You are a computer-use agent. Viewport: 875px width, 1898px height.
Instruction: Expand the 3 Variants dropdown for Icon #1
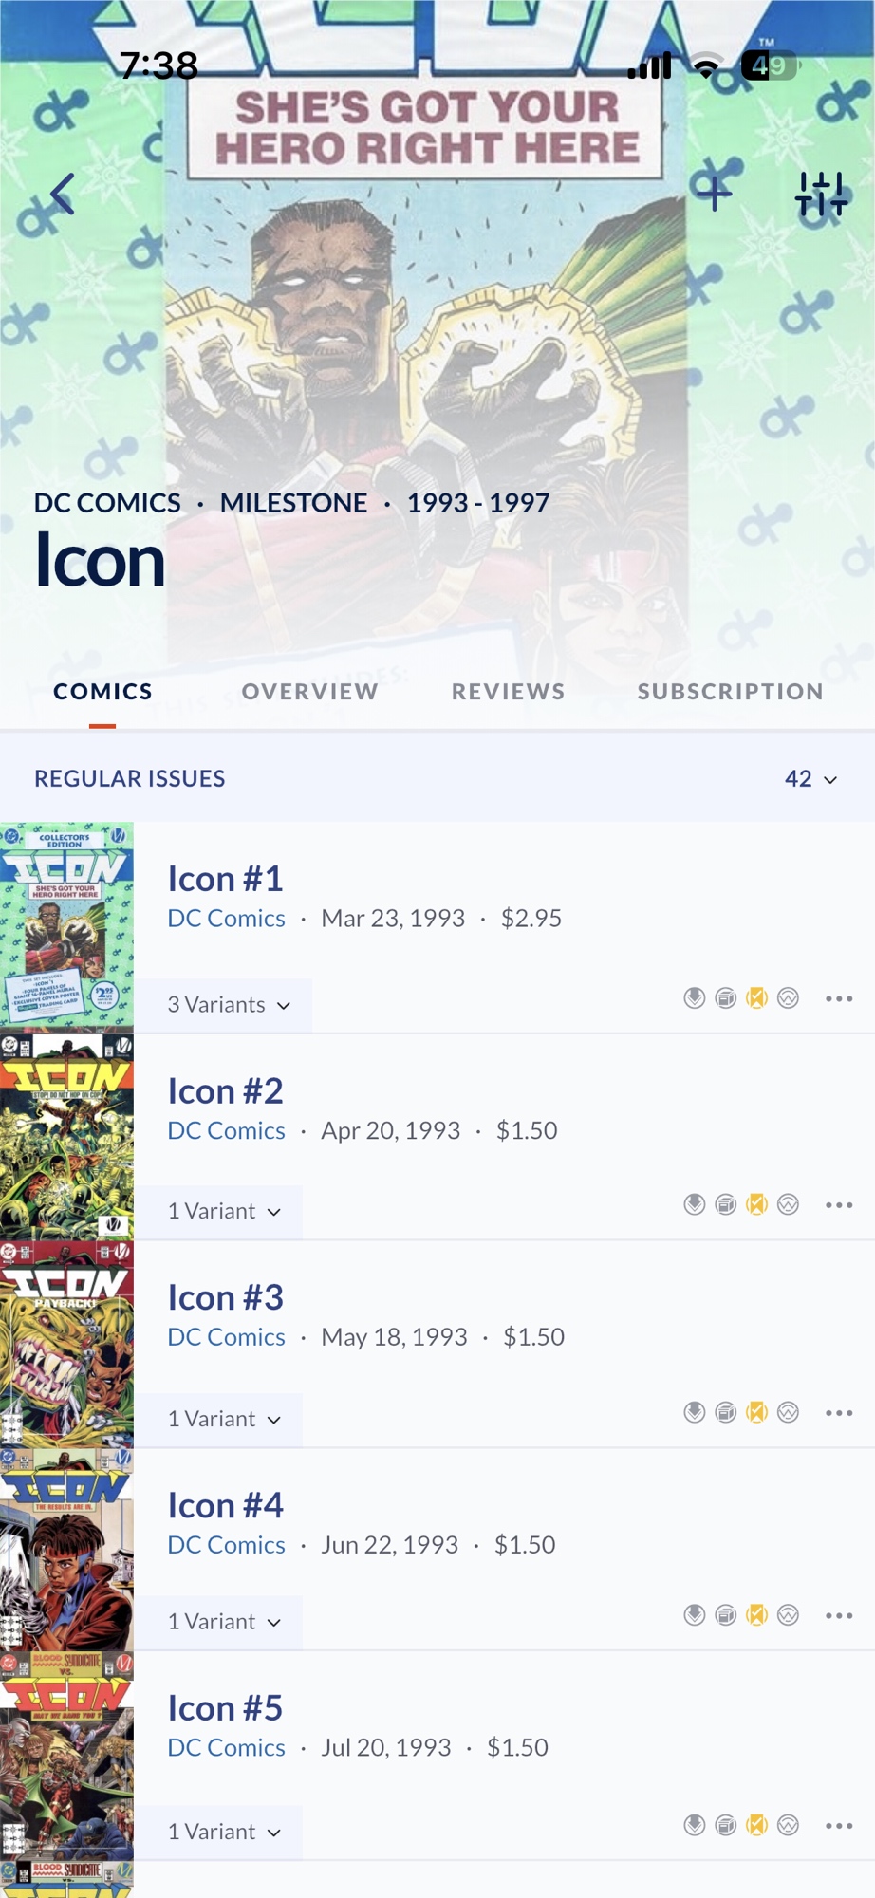tap(229, 1005)
